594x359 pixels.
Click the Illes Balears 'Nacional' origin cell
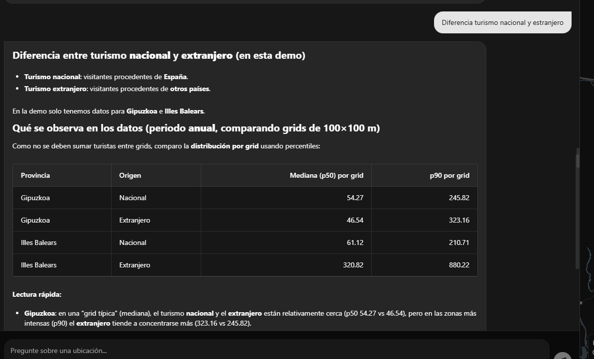pos(133,242)
